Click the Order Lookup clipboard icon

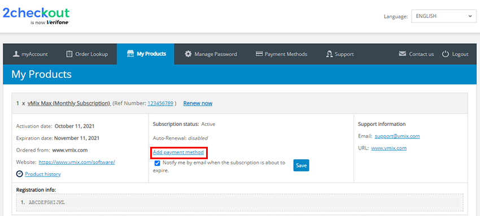point(69,54)
